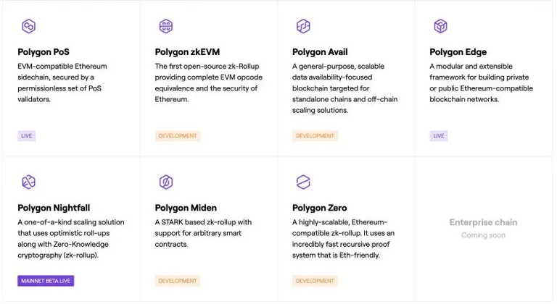This screenshot has width=557, height=304.
Task: Click the Polygon PoS hexagon icon
Action: [28, 26]
